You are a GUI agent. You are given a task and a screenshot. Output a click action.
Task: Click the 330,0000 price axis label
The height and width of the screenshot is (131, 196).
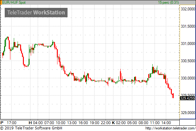pyautogui.click(x=188, y=78)
